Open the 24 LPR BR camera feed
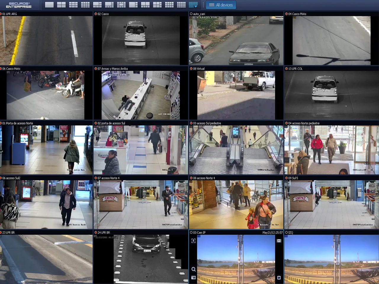Image resolution: width=379 pixels, height=284 pixels. [x=141, y=259]
